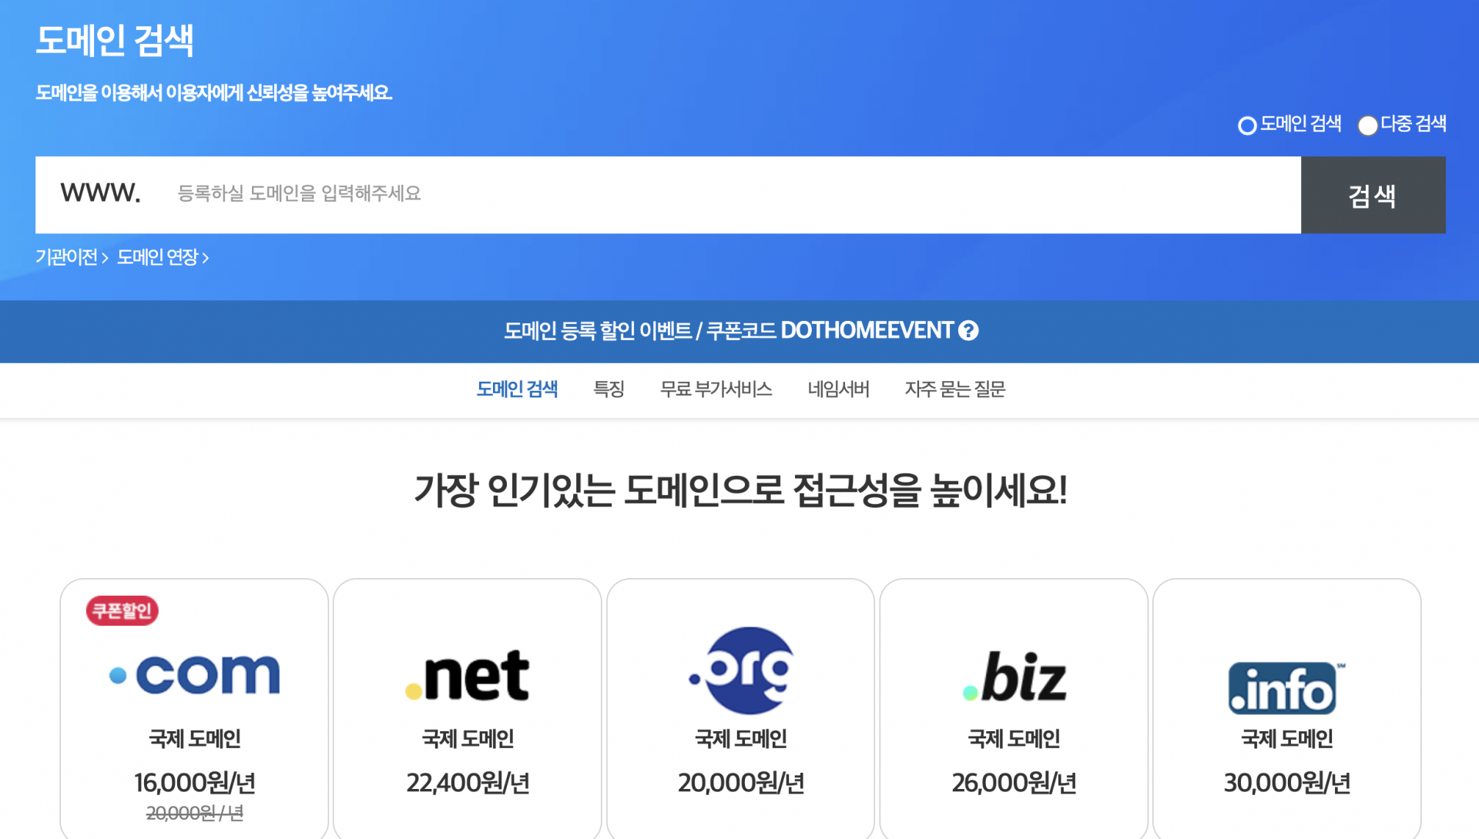The height and width of the screenshot is (839, 1479).
Task: Click the 국제 도메인 label under .org
Action: pyautogui.click(x=741, y=739)
